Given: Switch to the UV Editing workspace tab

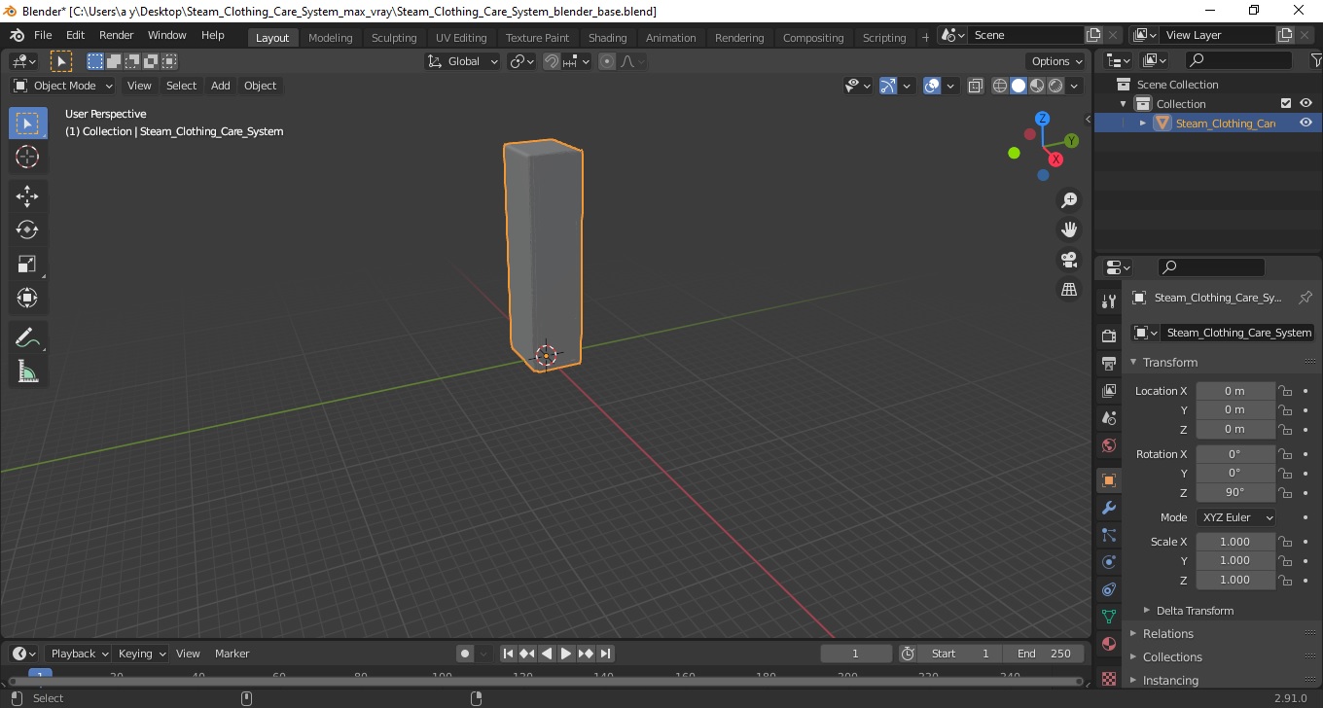Looking at the screenshot, I should 461,38.
